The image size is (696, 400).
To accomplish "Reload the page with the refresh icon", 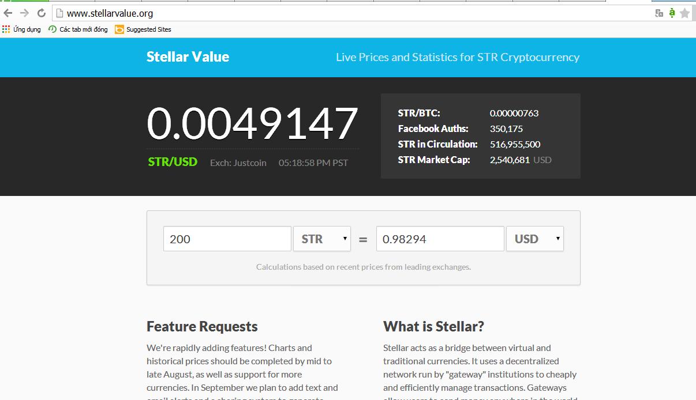I will tap(41, 13).
